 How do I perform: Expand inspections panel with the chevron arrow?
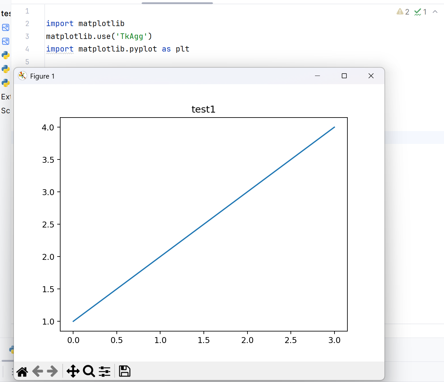pos(435,12)
